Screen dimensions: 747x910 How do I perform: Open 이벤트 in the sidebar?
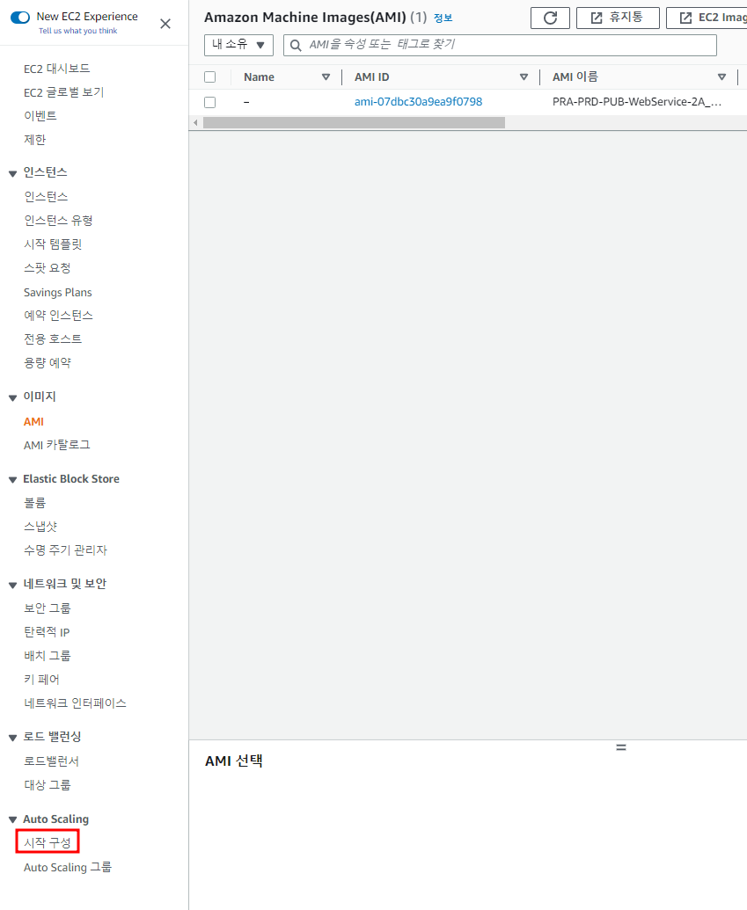coord(40,115)
